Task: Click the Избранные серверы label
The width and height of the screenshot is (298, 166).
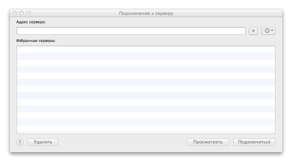Action: coord(36,41)
